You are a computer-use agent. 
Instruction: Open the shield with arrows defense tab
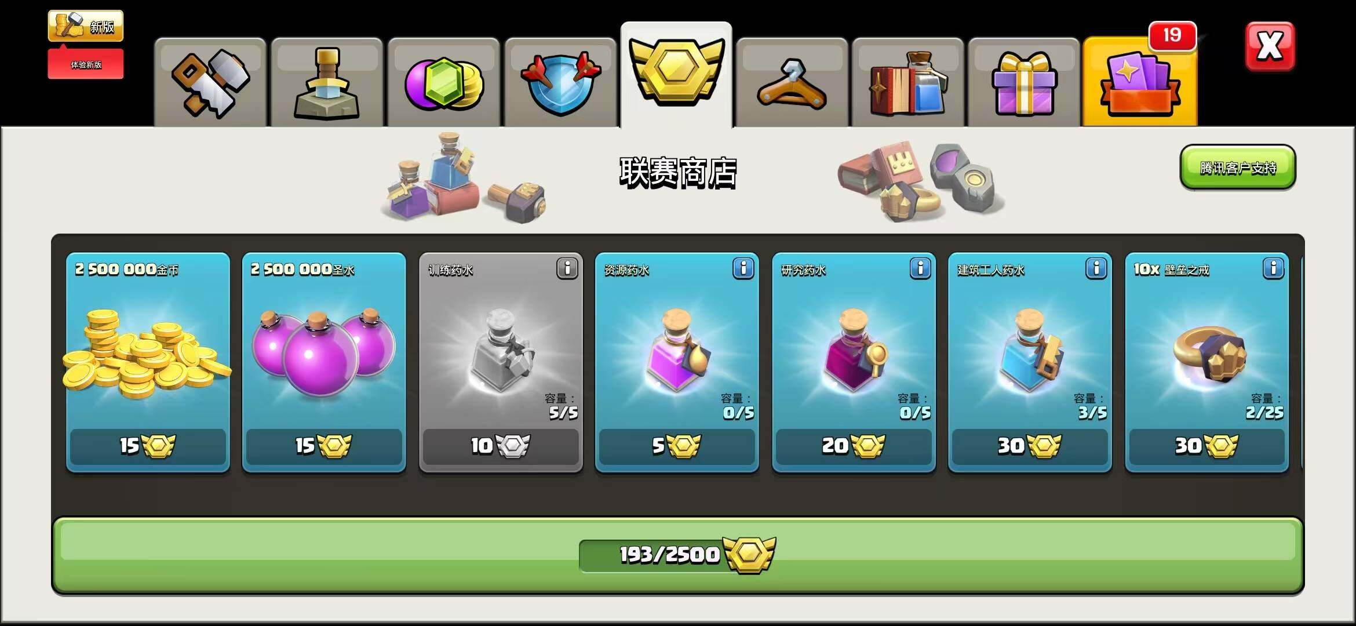(560, 82)
